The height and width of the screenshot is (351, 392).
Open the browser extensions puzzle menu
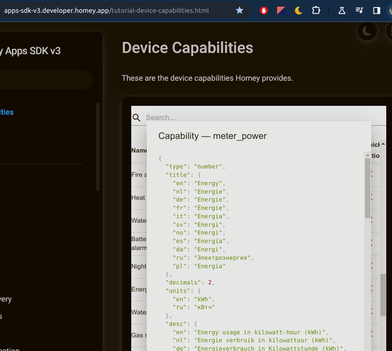pos(316,11)
